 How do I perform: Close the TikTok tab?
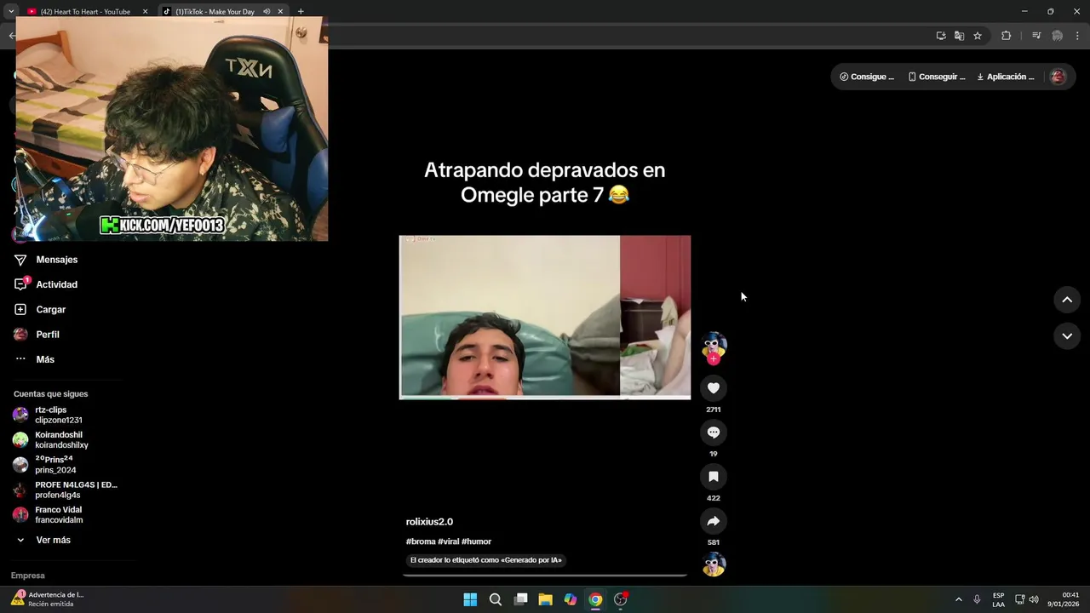click(x=280, y=12)
